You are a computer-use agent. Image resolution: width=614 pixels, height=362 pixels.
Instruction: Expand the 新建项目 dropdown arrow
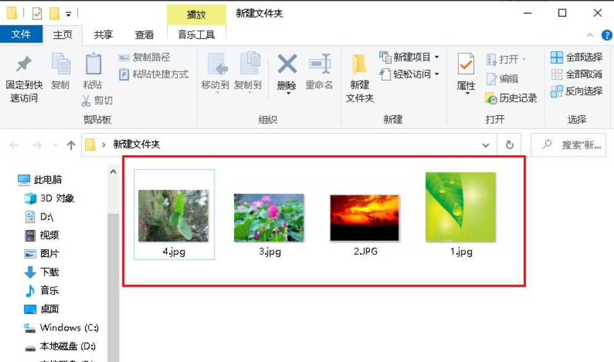(435, 56)
